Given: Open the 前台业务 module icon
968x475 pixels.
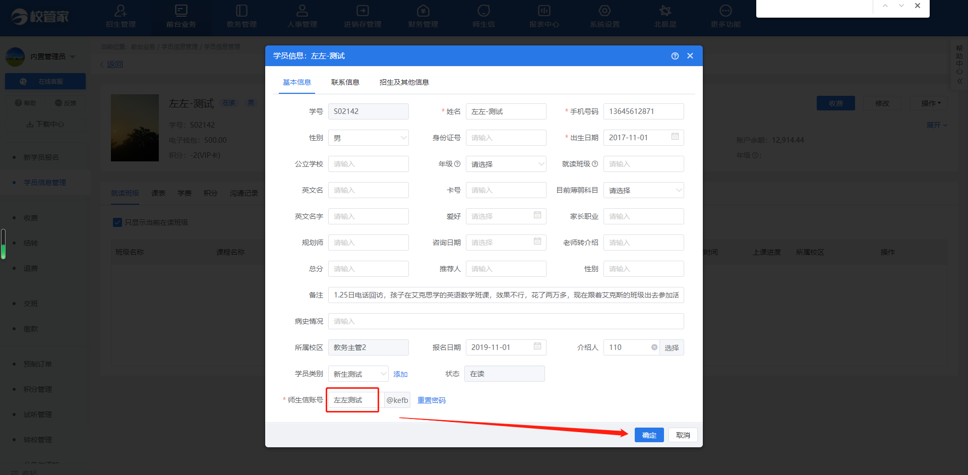Looking at the screenshot, I should [x=181, y=11].
